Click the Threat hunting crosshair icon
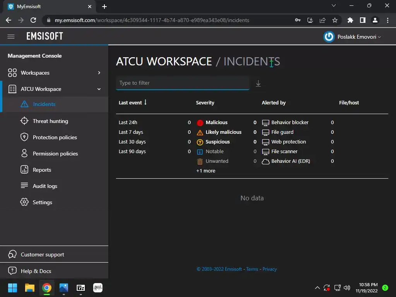Screen dimensions: 396x297 point(24,121)
